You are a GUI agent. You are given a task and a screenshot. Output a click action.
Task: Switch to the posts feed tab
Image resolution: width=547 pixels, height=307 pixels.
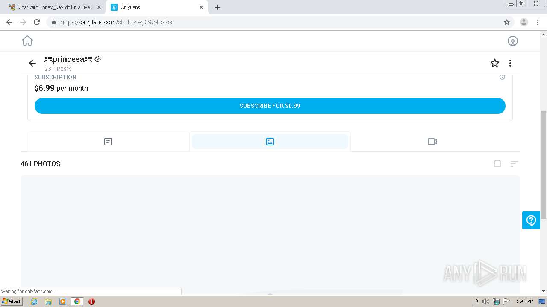coord(108,142)
